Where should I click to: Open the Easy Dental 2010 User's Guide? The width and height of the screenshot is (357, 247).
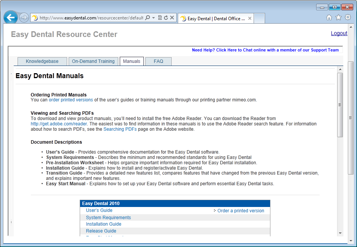click(x=99, y=210)
